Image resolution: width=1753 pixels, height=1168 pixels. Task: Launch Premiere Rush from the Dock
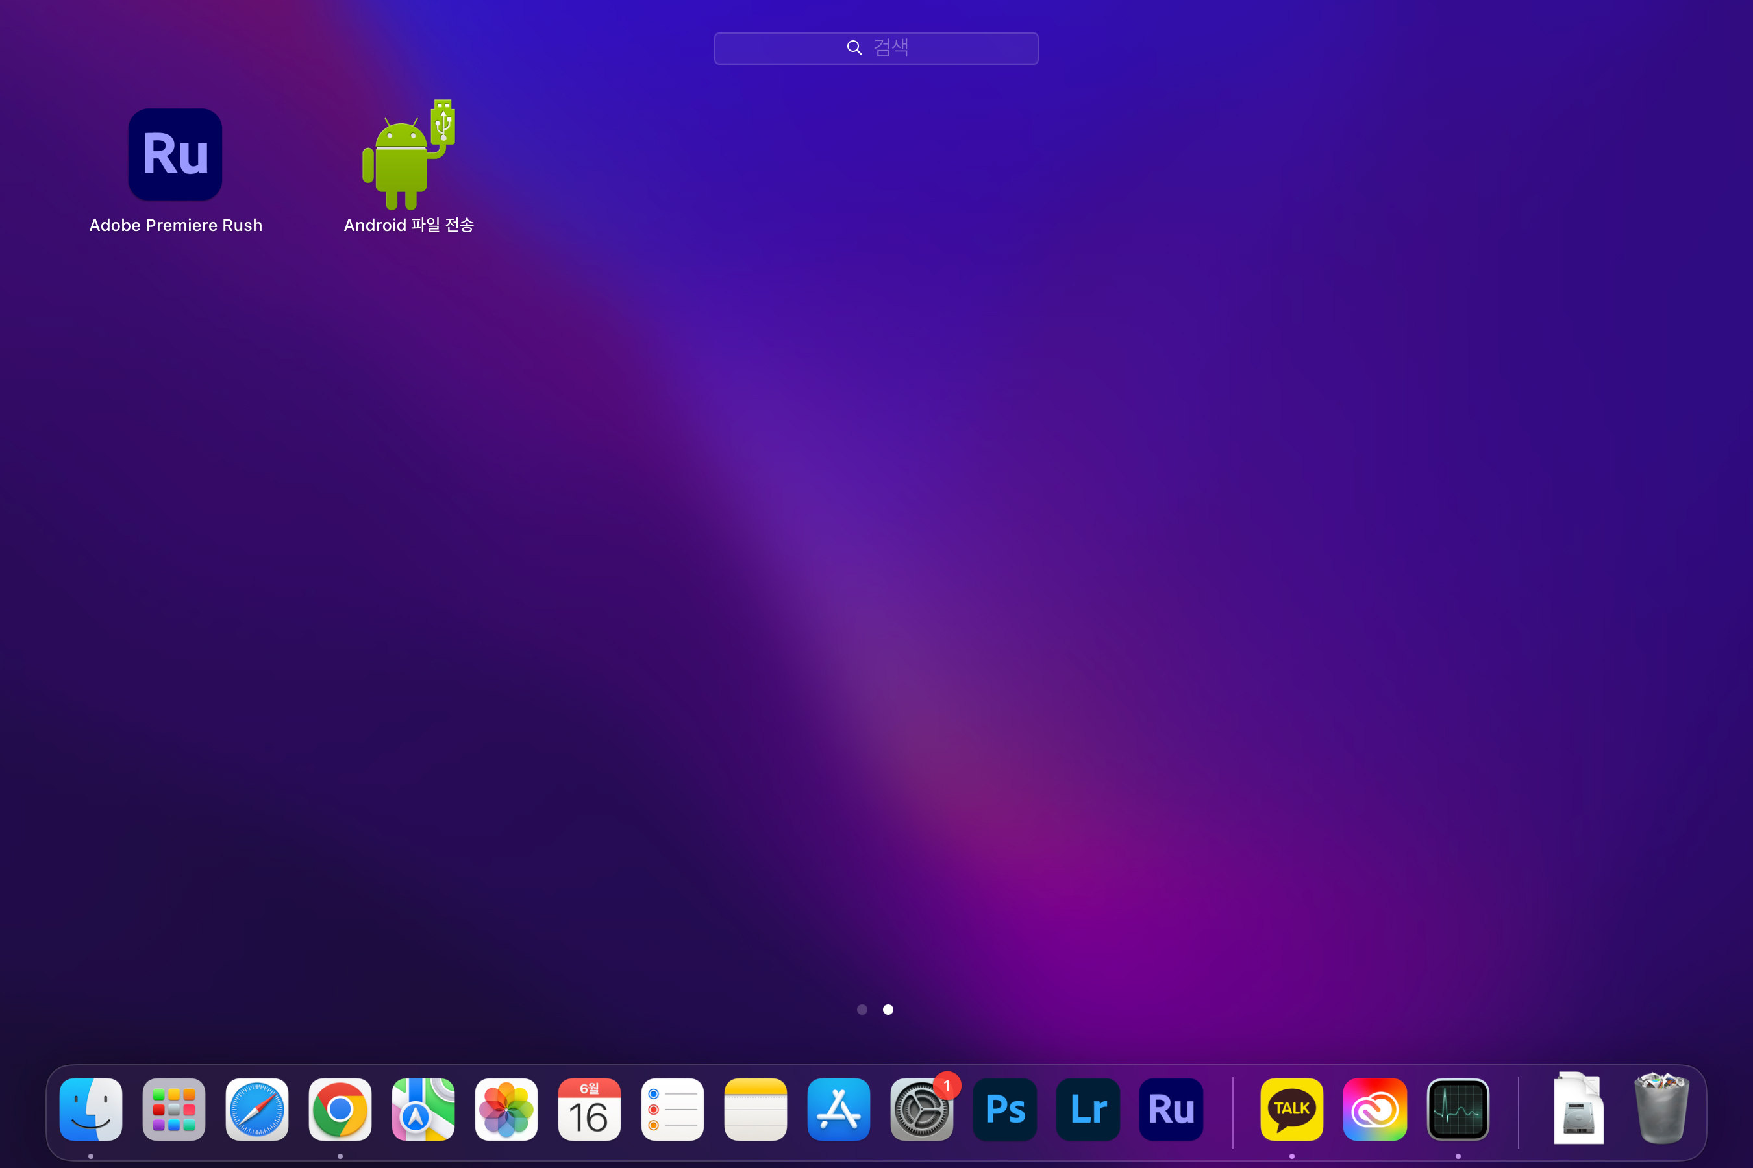coord(1171,1109)
